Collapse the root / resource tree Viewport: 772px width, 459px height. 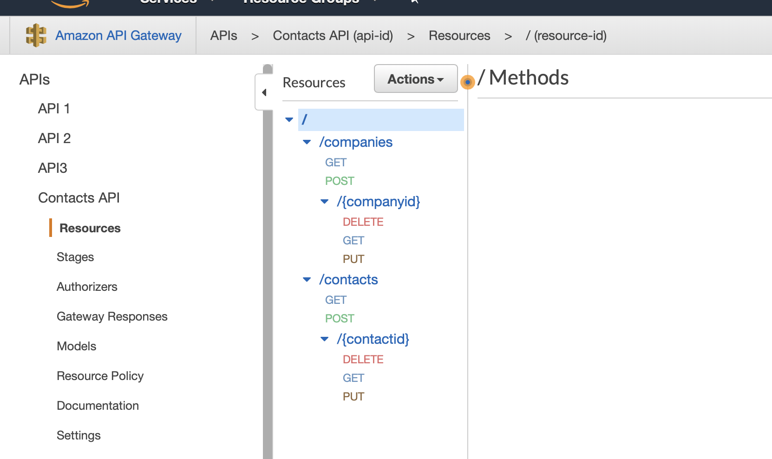point(289,120)
